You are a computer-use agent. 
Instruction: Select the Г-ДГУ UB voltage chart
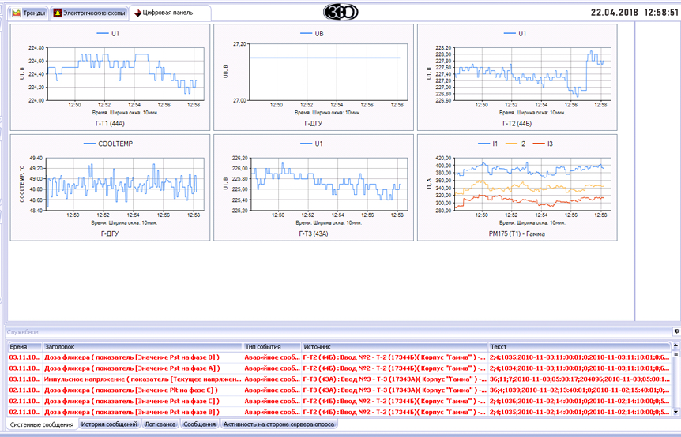(x=314, y=77)
